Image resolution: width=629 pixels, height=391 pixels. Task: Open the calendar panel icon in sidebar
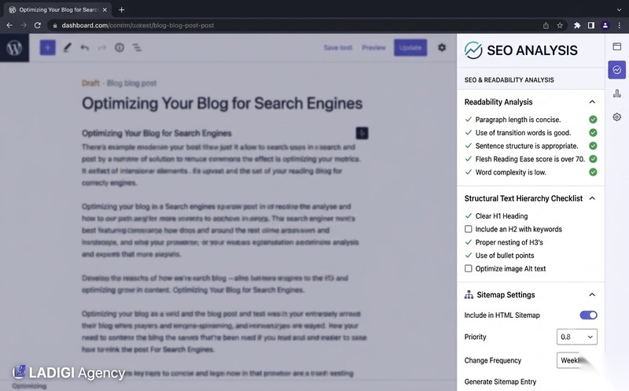pyautogui.click(x=617, y=46)
